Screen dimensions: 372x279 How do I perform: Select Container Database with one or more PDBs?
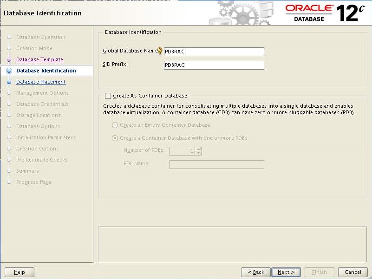click(x=115, y=138)
